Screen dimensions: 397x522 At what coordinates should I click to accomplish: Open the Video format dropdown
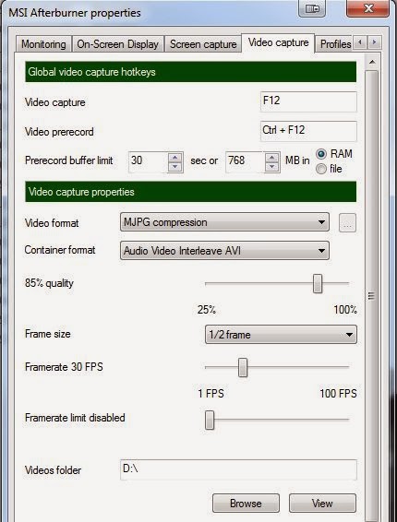[224, 222]
